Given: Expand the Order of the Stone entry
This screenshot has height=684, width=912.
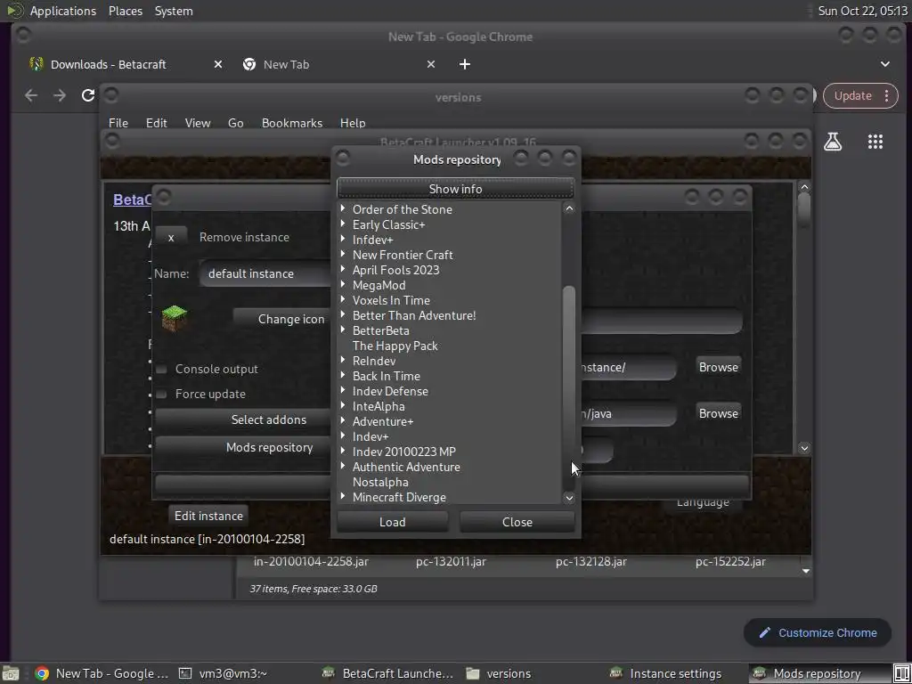Looking at the screenshot, I should tap(343, 208).
